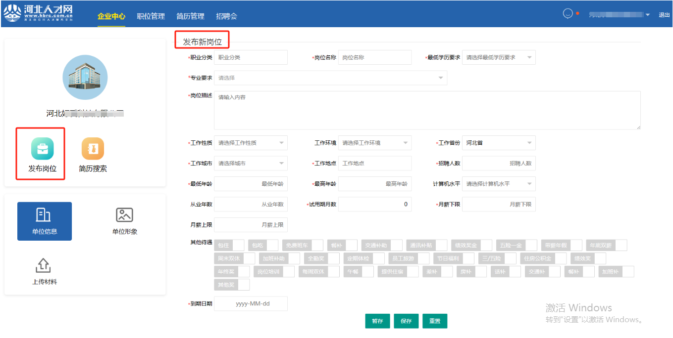Expand the 专业要求 selection dropdown
The image size is (673, 338).
click(x=330, y=78)
